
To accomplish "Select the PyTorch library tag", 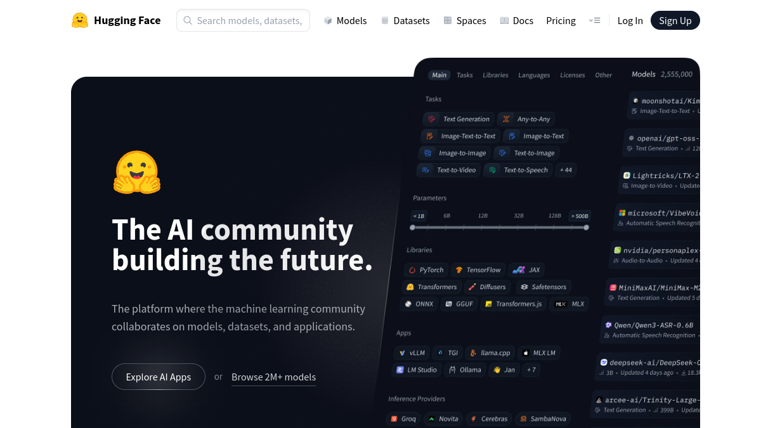I will click(x=426, y=269).
